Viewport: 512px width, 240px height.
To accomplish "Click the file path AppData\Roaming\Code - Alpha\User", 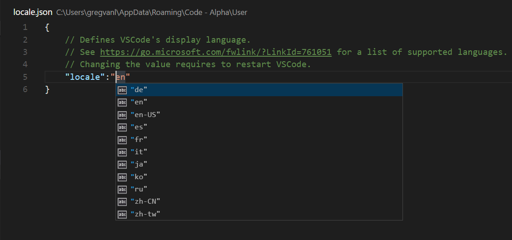I will 152,13.
